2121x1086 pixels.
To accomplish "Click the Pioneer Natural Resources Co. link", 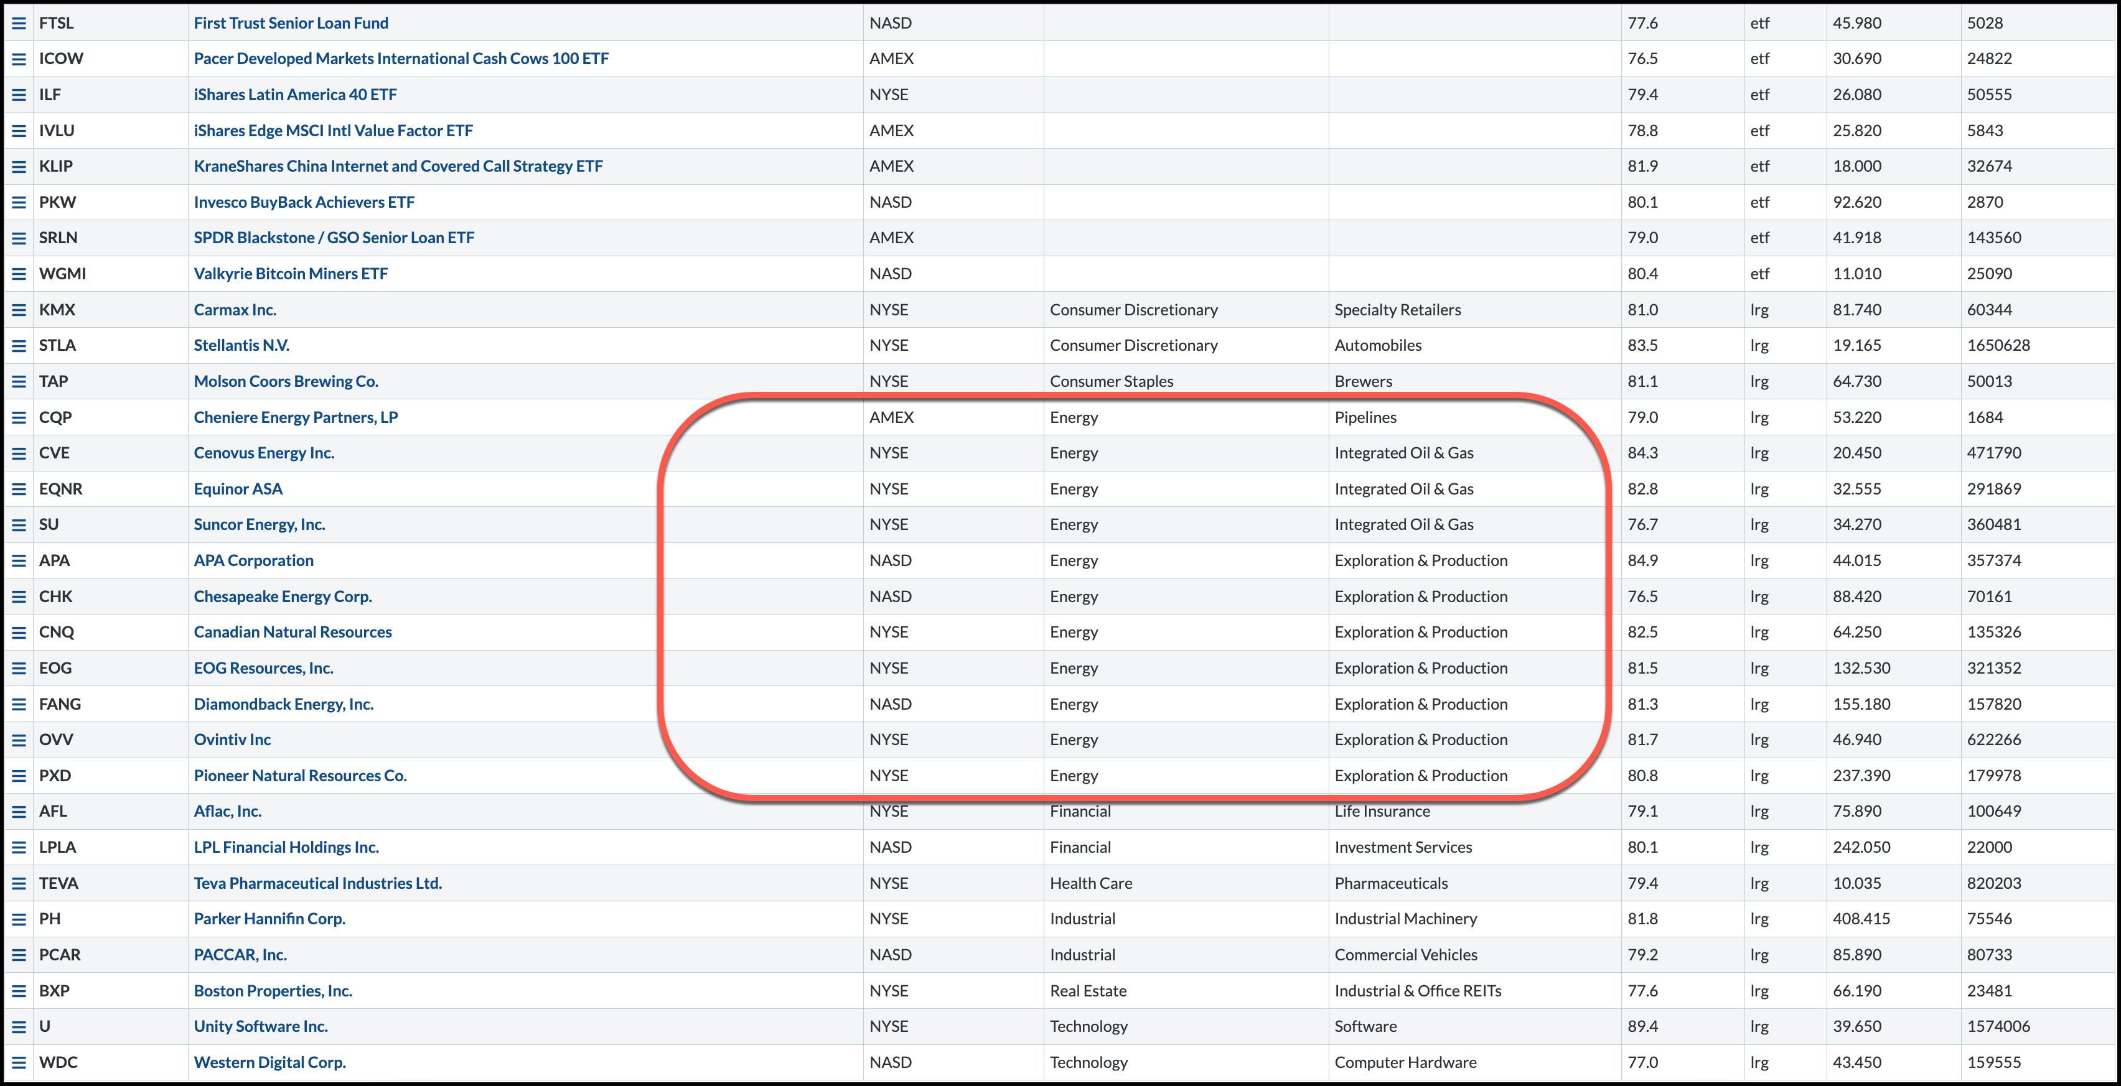I will pos(300,776).
